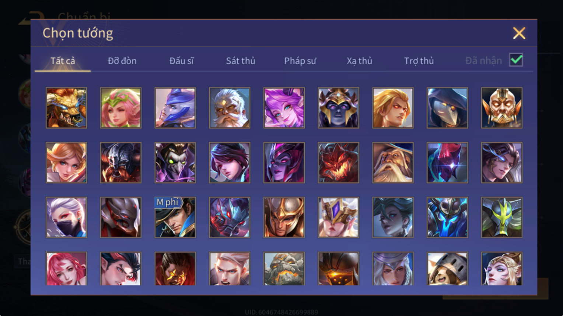Image resolution: width=563 pixels, height=316 pixels.
Task: Choose the hooded plague-mask hero
Action: (x=447, y=108)
